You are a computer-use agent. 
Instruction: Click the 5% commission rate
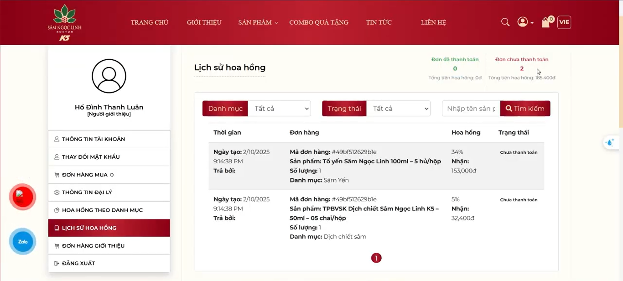point(456,199)
